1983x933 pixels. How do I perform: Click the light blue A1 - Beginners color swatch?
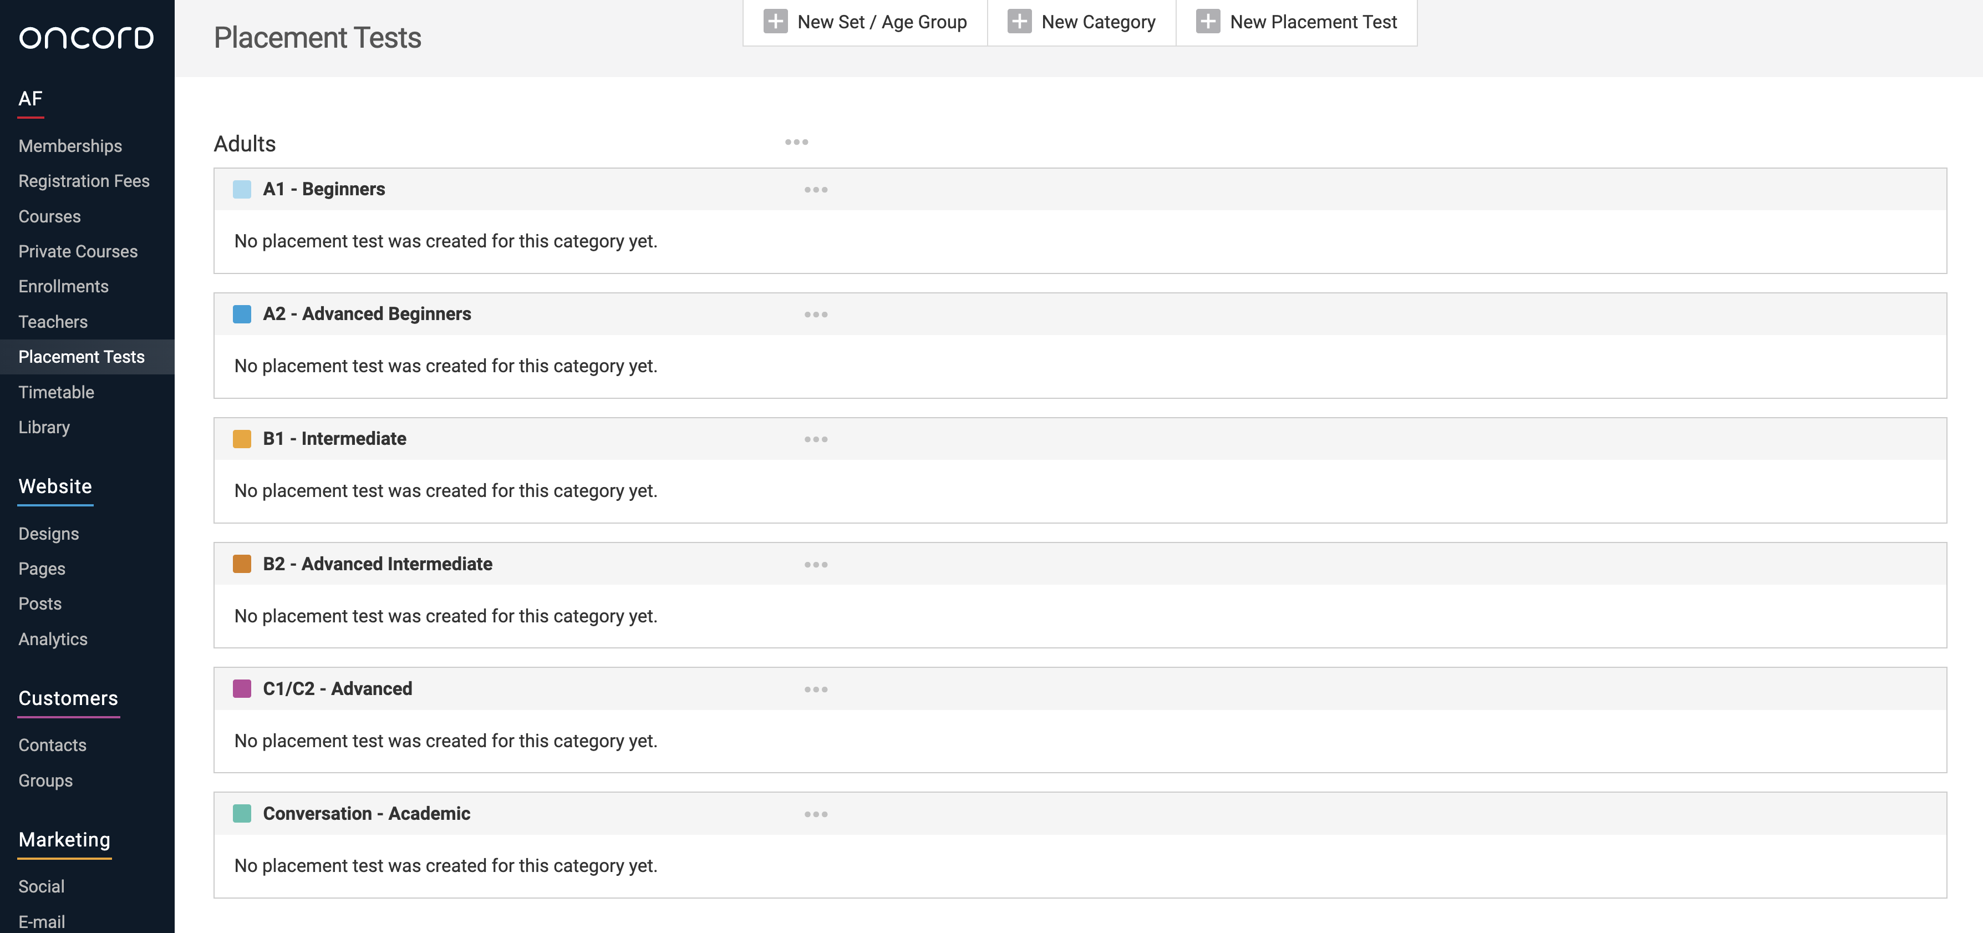(x=242, y=189)
